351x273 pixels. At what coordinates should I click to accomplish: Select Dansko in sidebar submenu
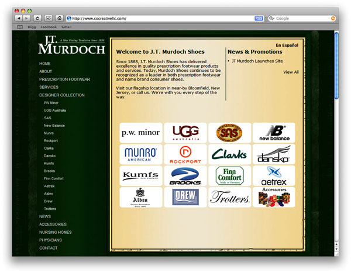(50, 155)
